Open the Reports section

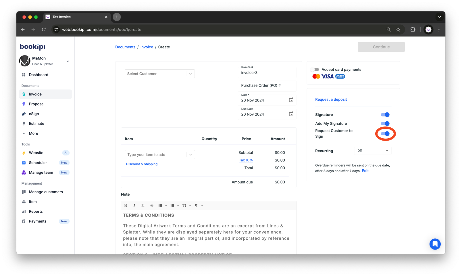(x=35, y=211)
